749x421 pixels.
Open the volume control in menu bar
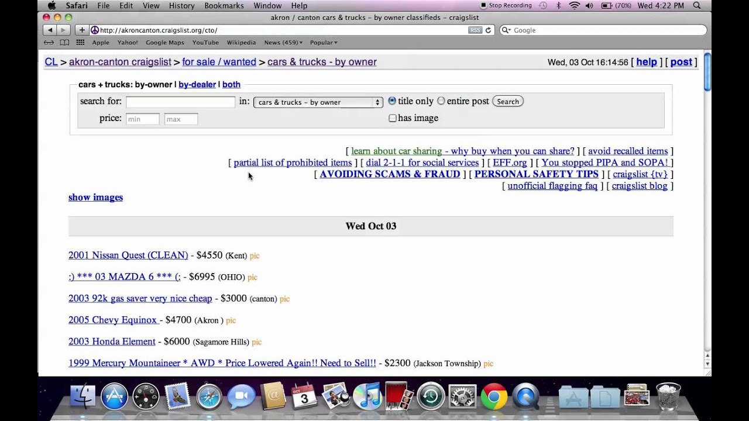click(589, 6)
